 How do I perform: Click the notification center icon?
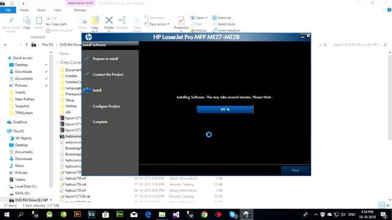384,215
